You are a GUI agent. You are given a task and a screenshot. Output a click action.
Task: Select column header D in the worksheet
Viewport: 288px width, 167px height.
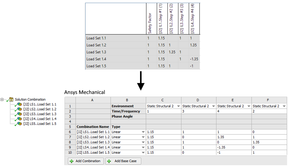199,100
